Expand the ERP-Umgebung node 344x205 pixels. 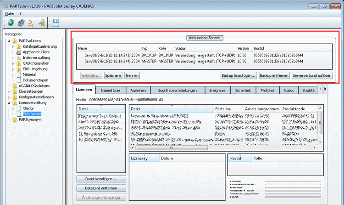click(13, 69)
